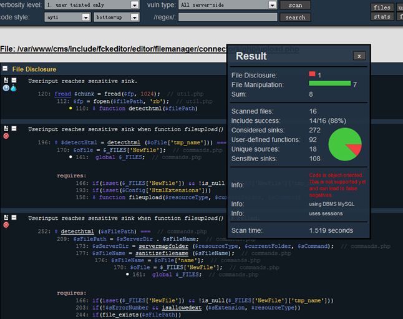Click the scanned file path heading
Viewport: 403px width, 319px height.
(x=149, y=49)
